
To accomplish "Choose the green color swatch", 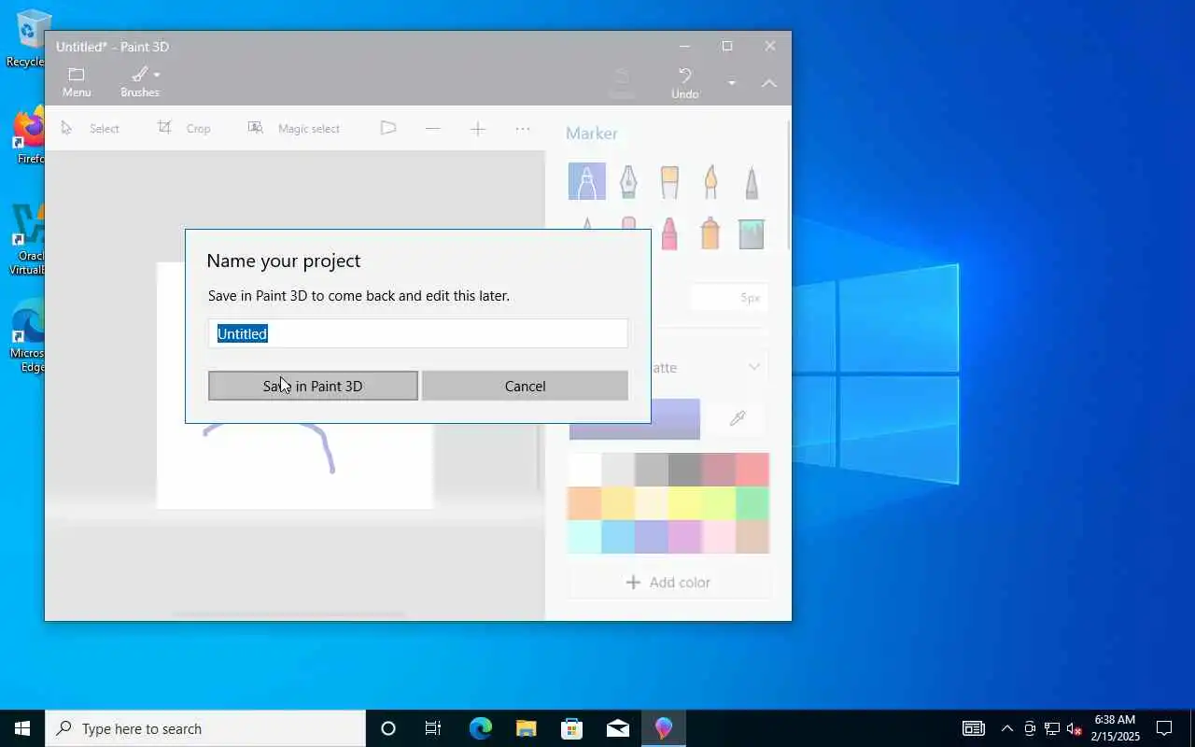I will [752, 503].
